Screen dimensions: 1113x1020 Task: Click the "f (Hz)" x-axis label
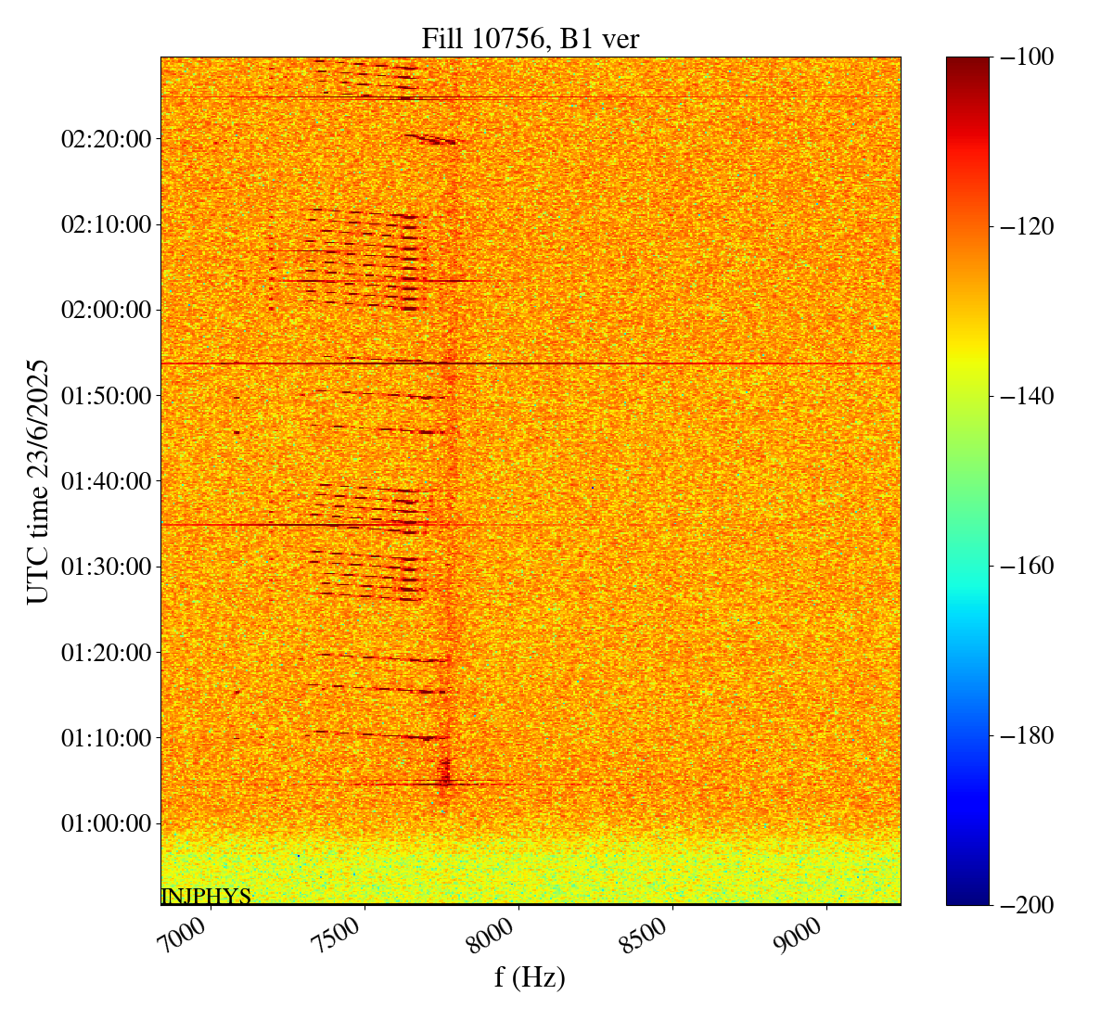click(x=530, y=977)
